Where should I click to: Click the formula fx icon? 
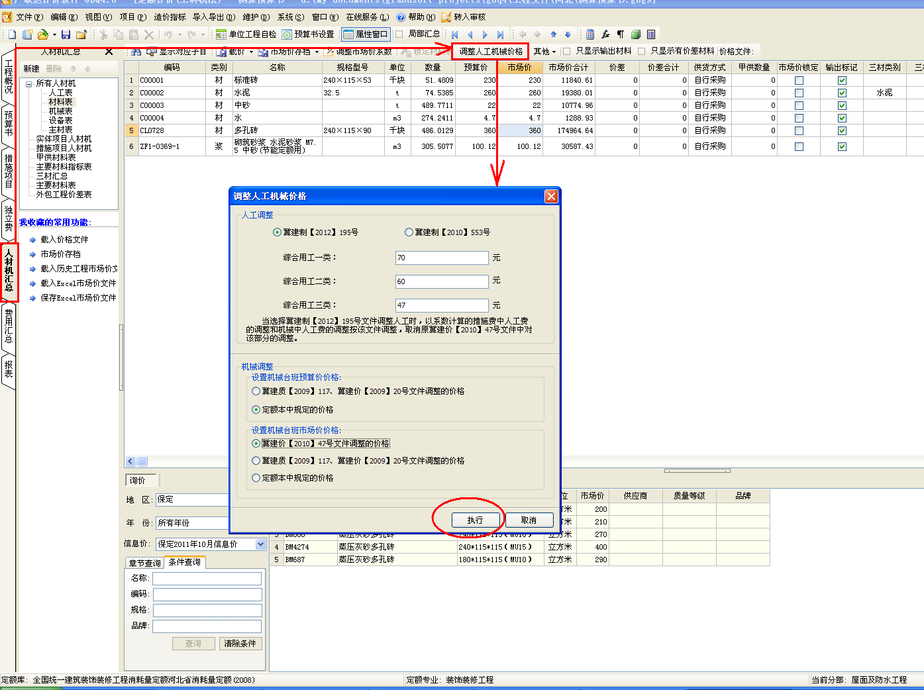pyautogui.click(x=605, y=34)
